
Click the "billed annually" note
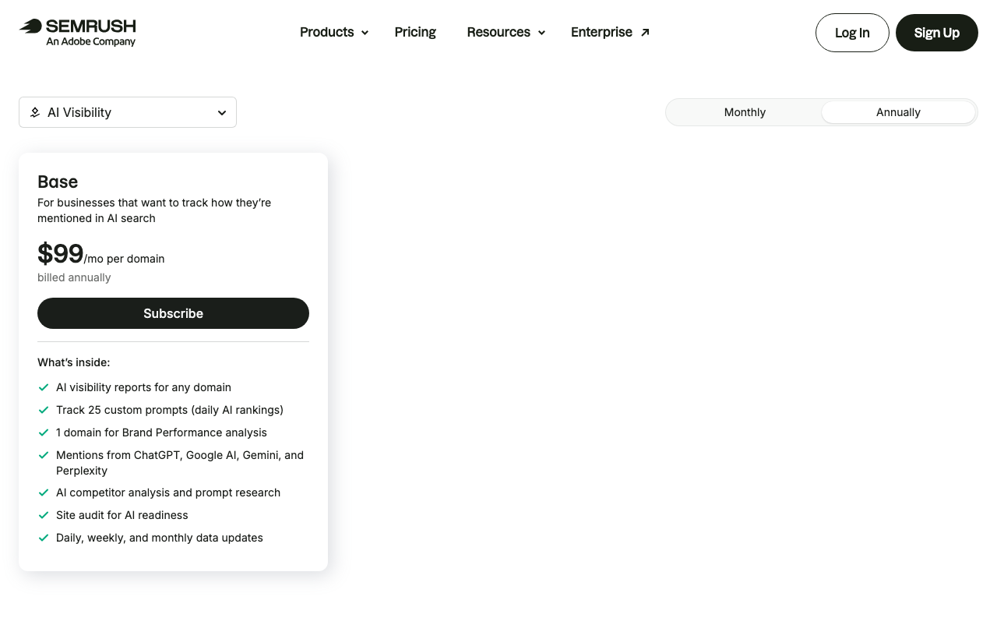pyautogui.click(x=74, y=277)
